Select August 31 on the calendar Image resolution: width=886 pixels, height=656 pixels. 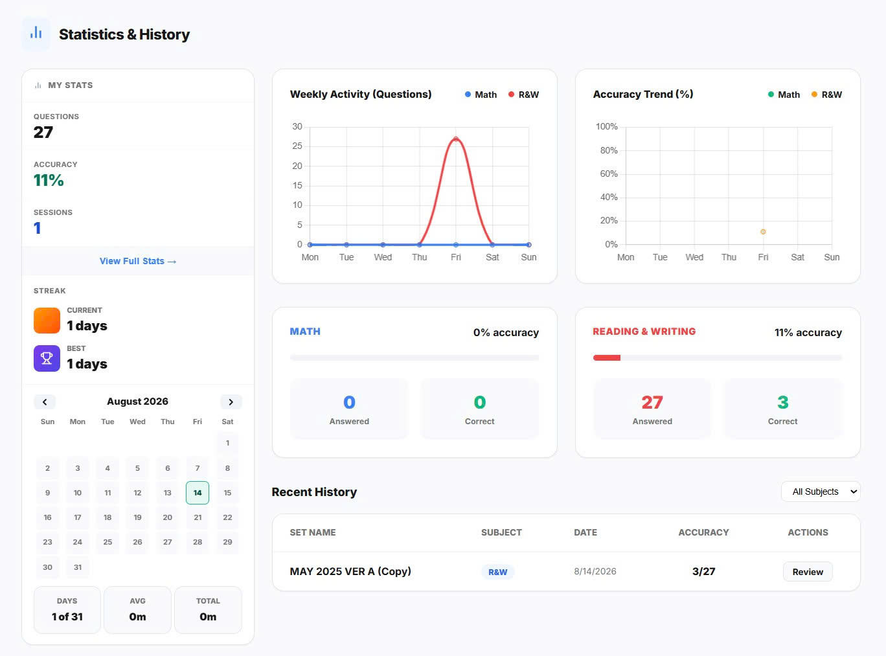click(x=78, y=567)
